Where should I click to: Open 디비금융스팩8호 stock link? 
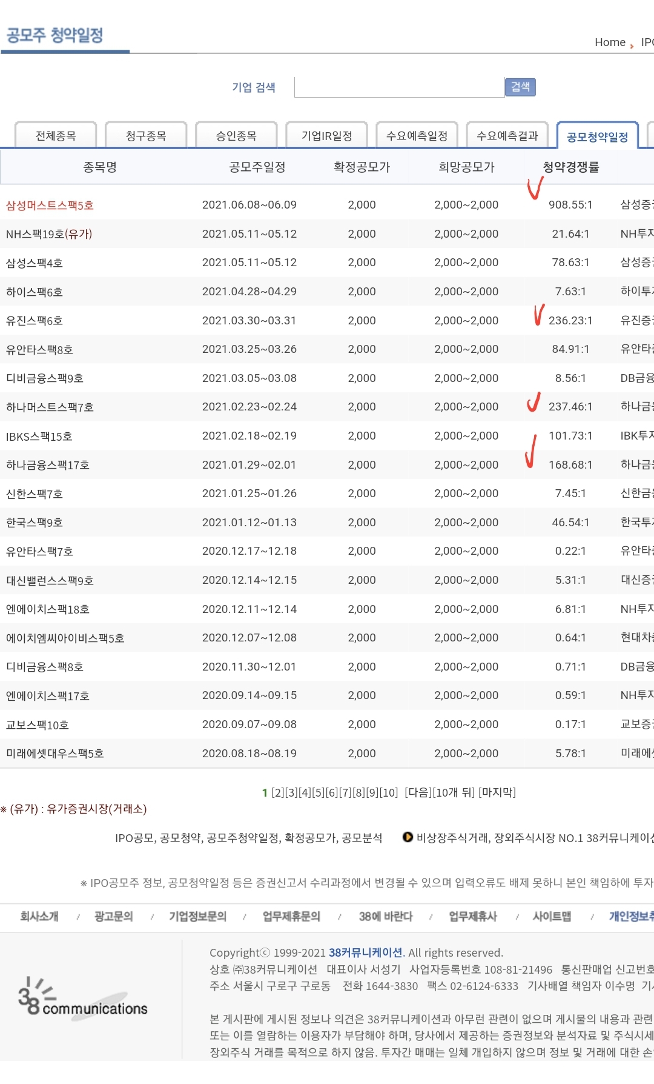coord(45,666)
